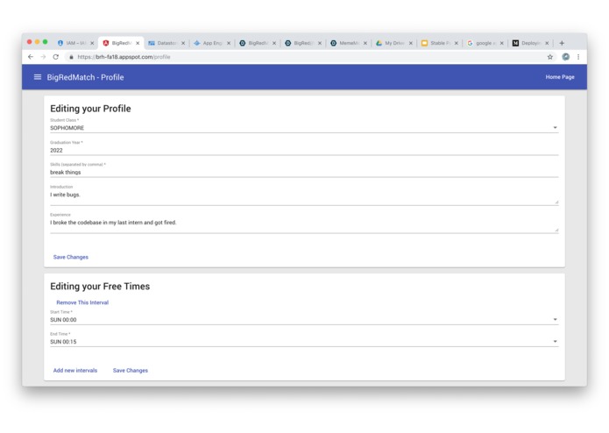The width and height of the screenshot is (609, 433).
Task: Grab the Experience textarea resize handle
Action: (556, 230)
